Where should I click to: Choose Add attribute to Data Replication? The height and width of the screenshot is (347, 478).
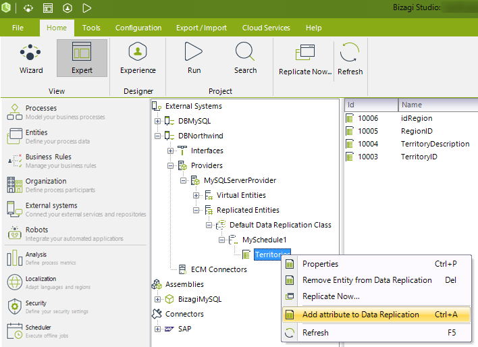pyautogui.click(x=376, y=315)
